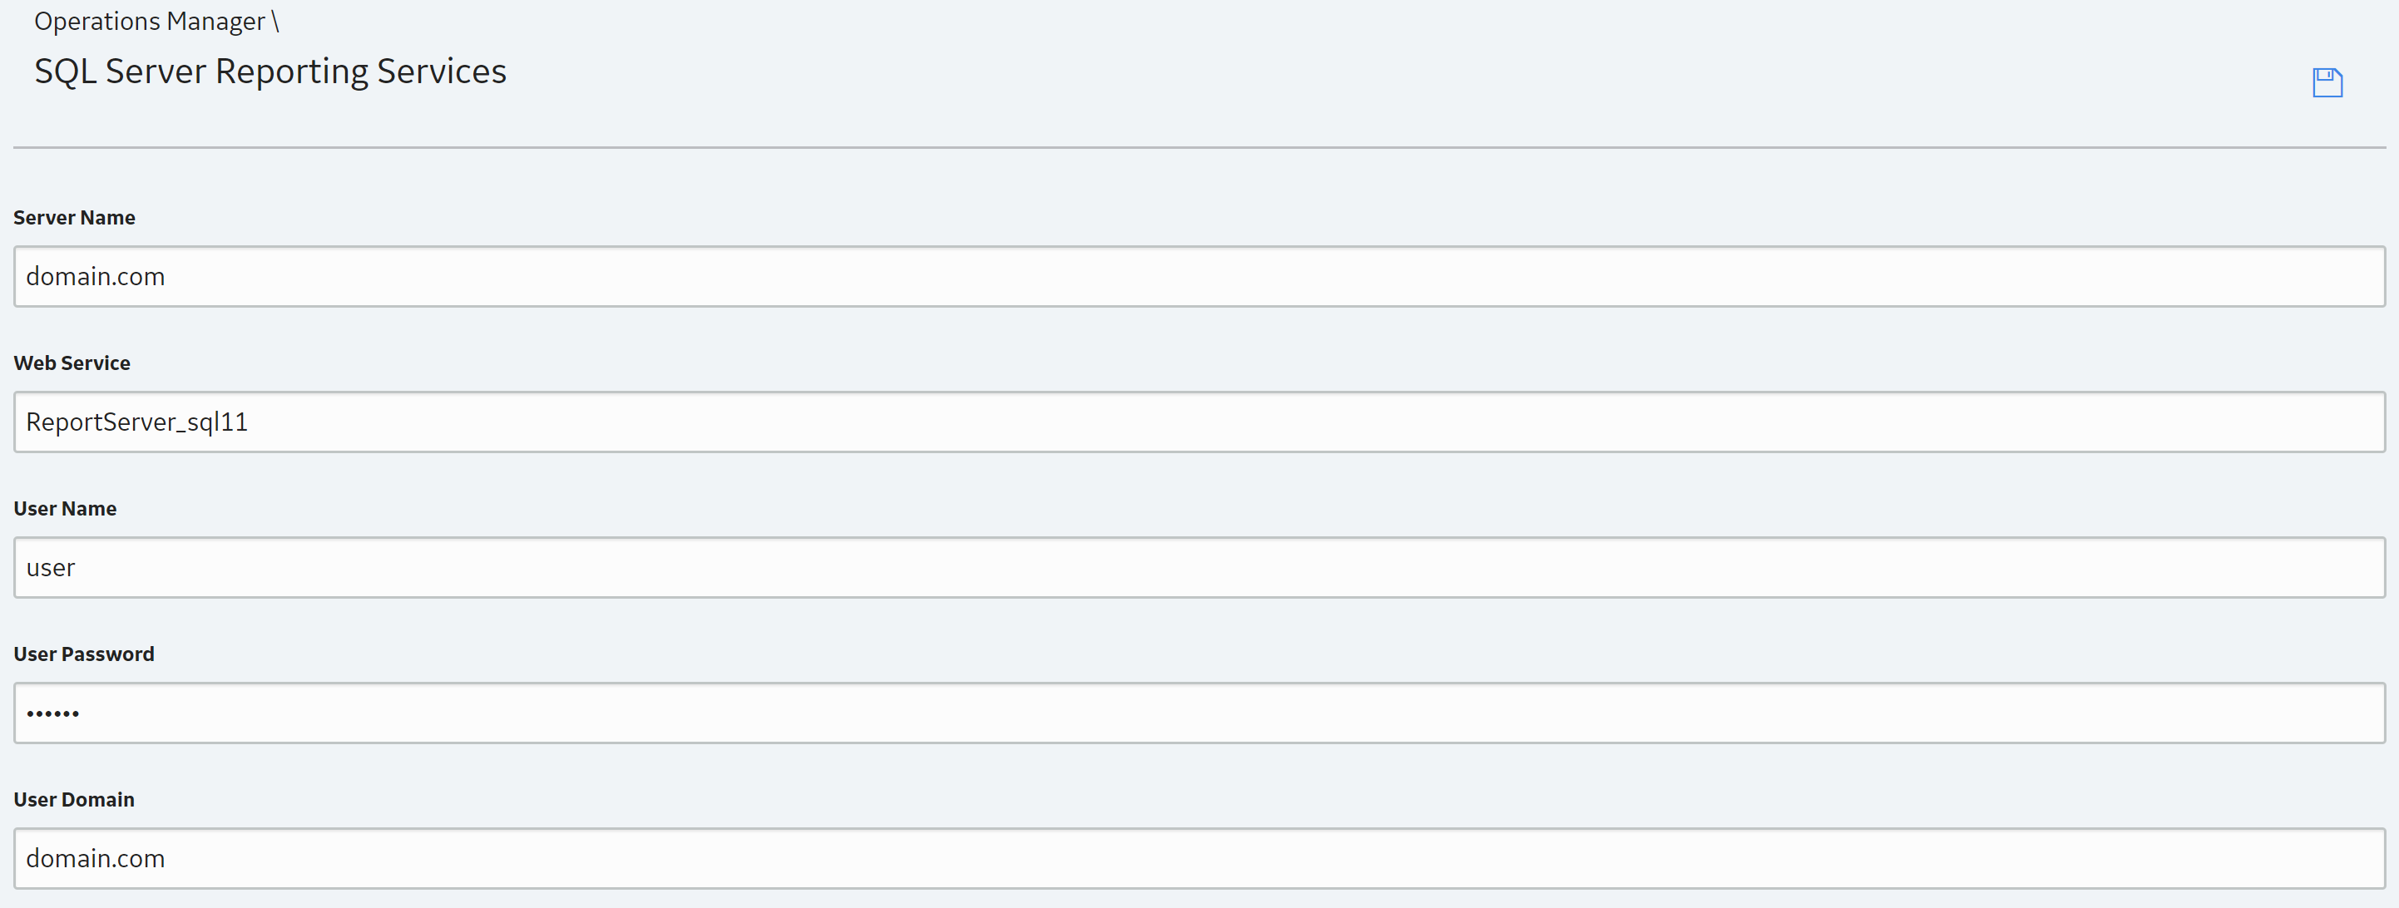Image resolution: width=2399 pixels, height=908 pixels.
Task: Focus the Web Service input field
Action: point(1199,422)
